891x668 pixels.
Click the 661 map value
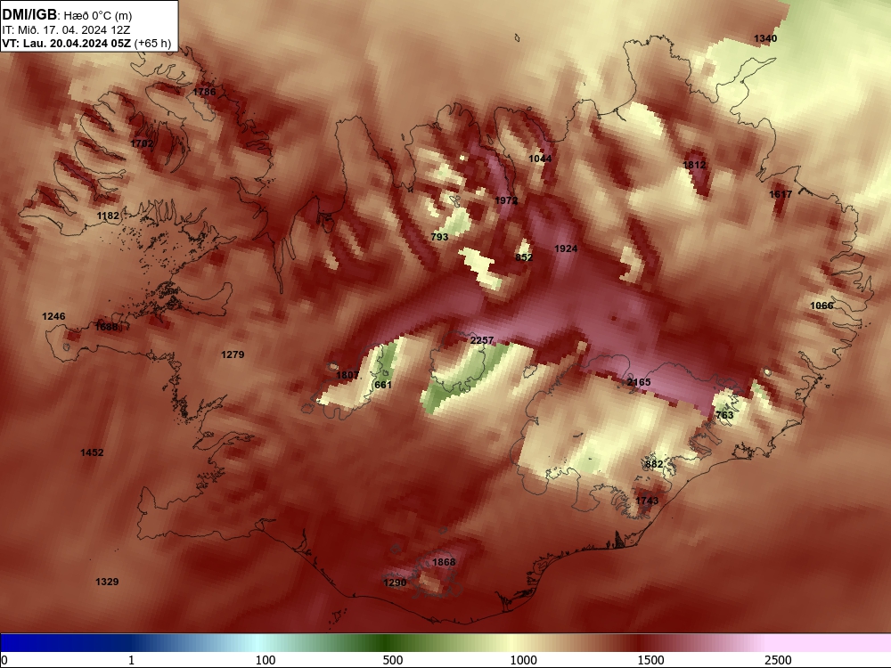pos(383,385)
